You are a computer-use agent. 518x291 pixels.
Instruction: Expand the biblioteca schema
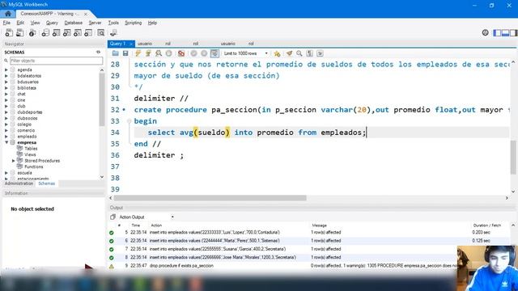pos(6,88)
